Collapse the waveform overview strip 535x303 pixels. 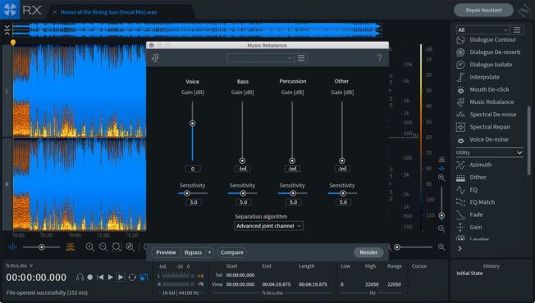click(7, 29)
